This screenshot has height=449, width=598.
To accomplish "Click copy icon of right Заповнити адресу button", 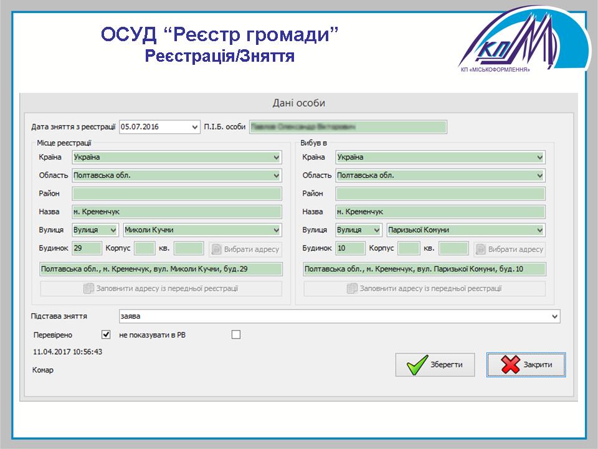I will (352, 289).
